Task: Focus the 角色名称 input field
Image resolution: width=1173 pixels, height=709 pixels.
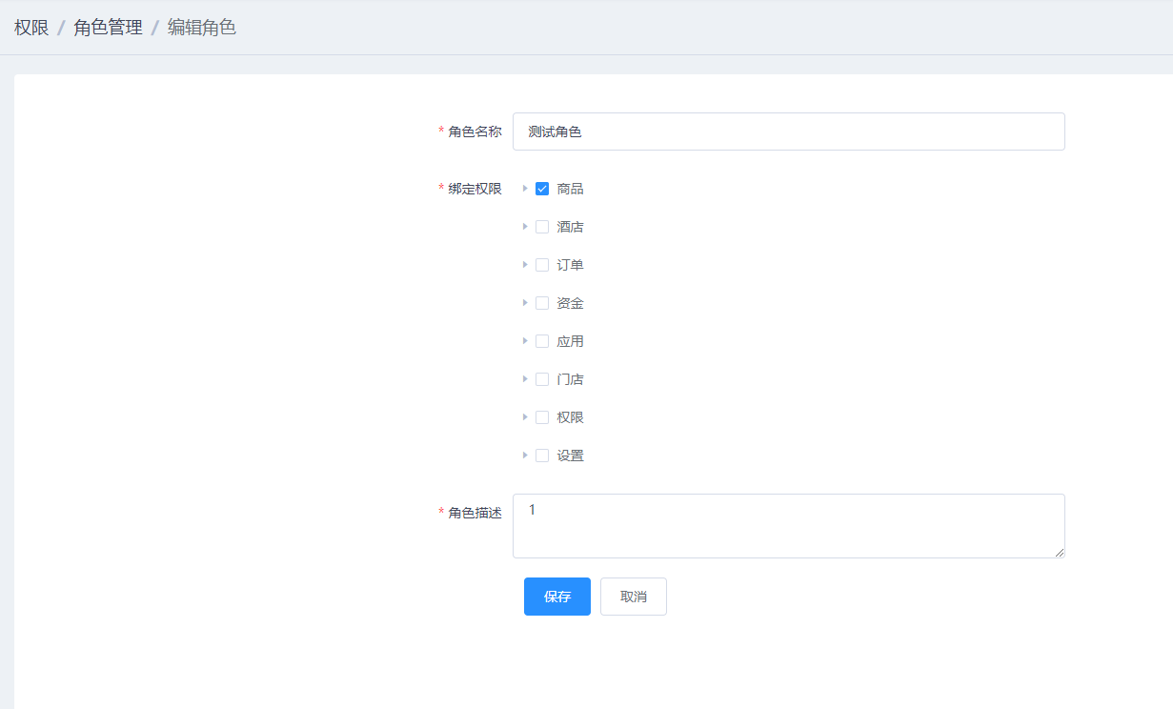Action: (x=788, y=132)
